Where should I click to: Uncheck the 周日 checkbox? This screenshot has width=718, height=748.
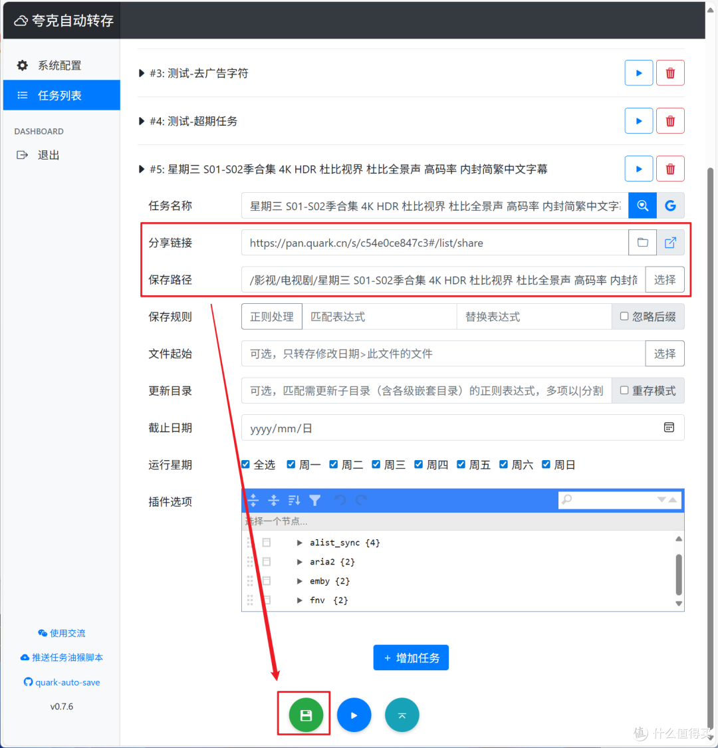coord(546,464)
